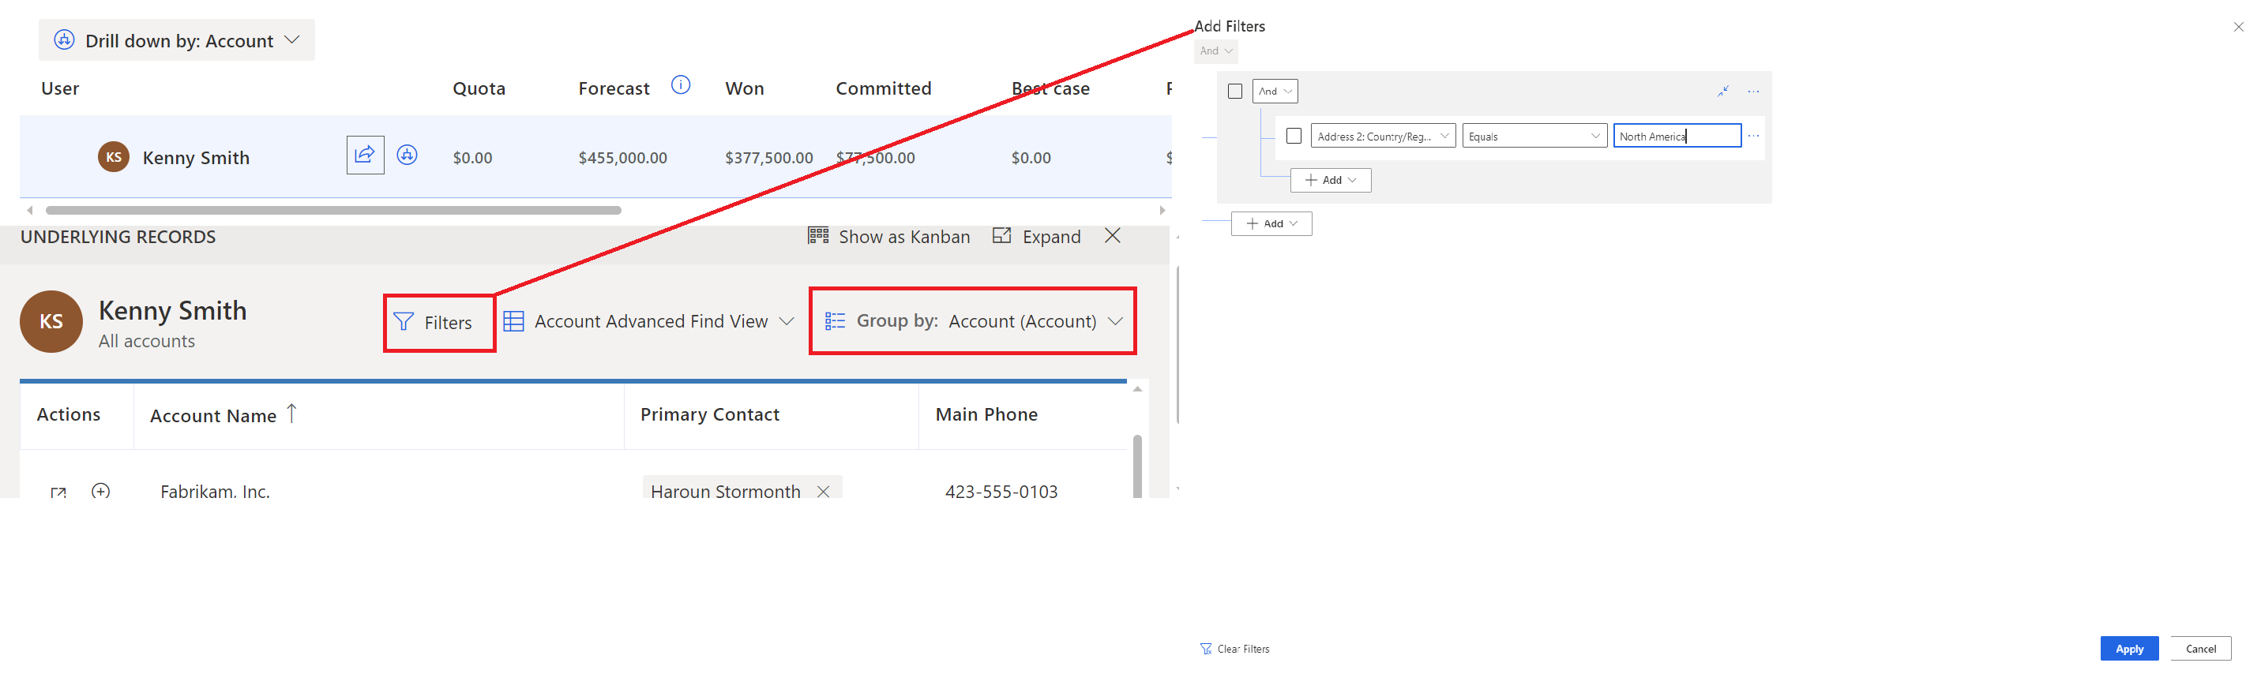The height and width of the screenshot is (689, 2261).
Task: Click the Actions column header
Action: (69, 415)
